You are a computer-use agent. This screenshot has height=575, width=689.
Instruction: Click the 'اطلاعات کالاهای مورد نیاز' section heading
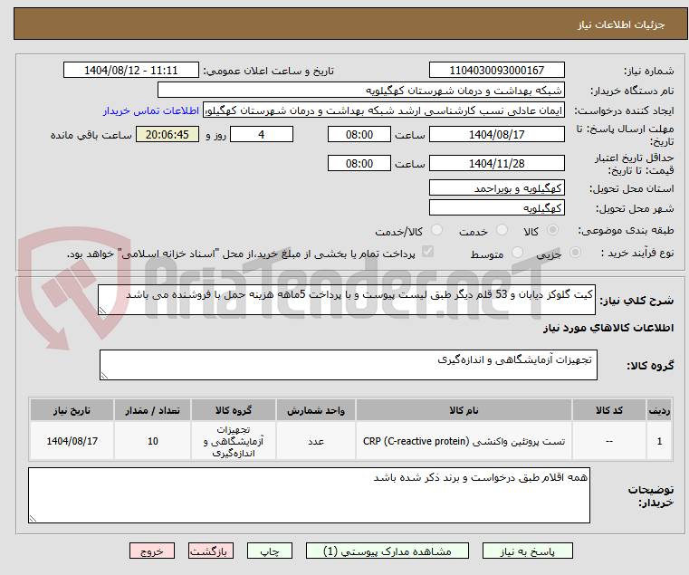coord(608,328)
